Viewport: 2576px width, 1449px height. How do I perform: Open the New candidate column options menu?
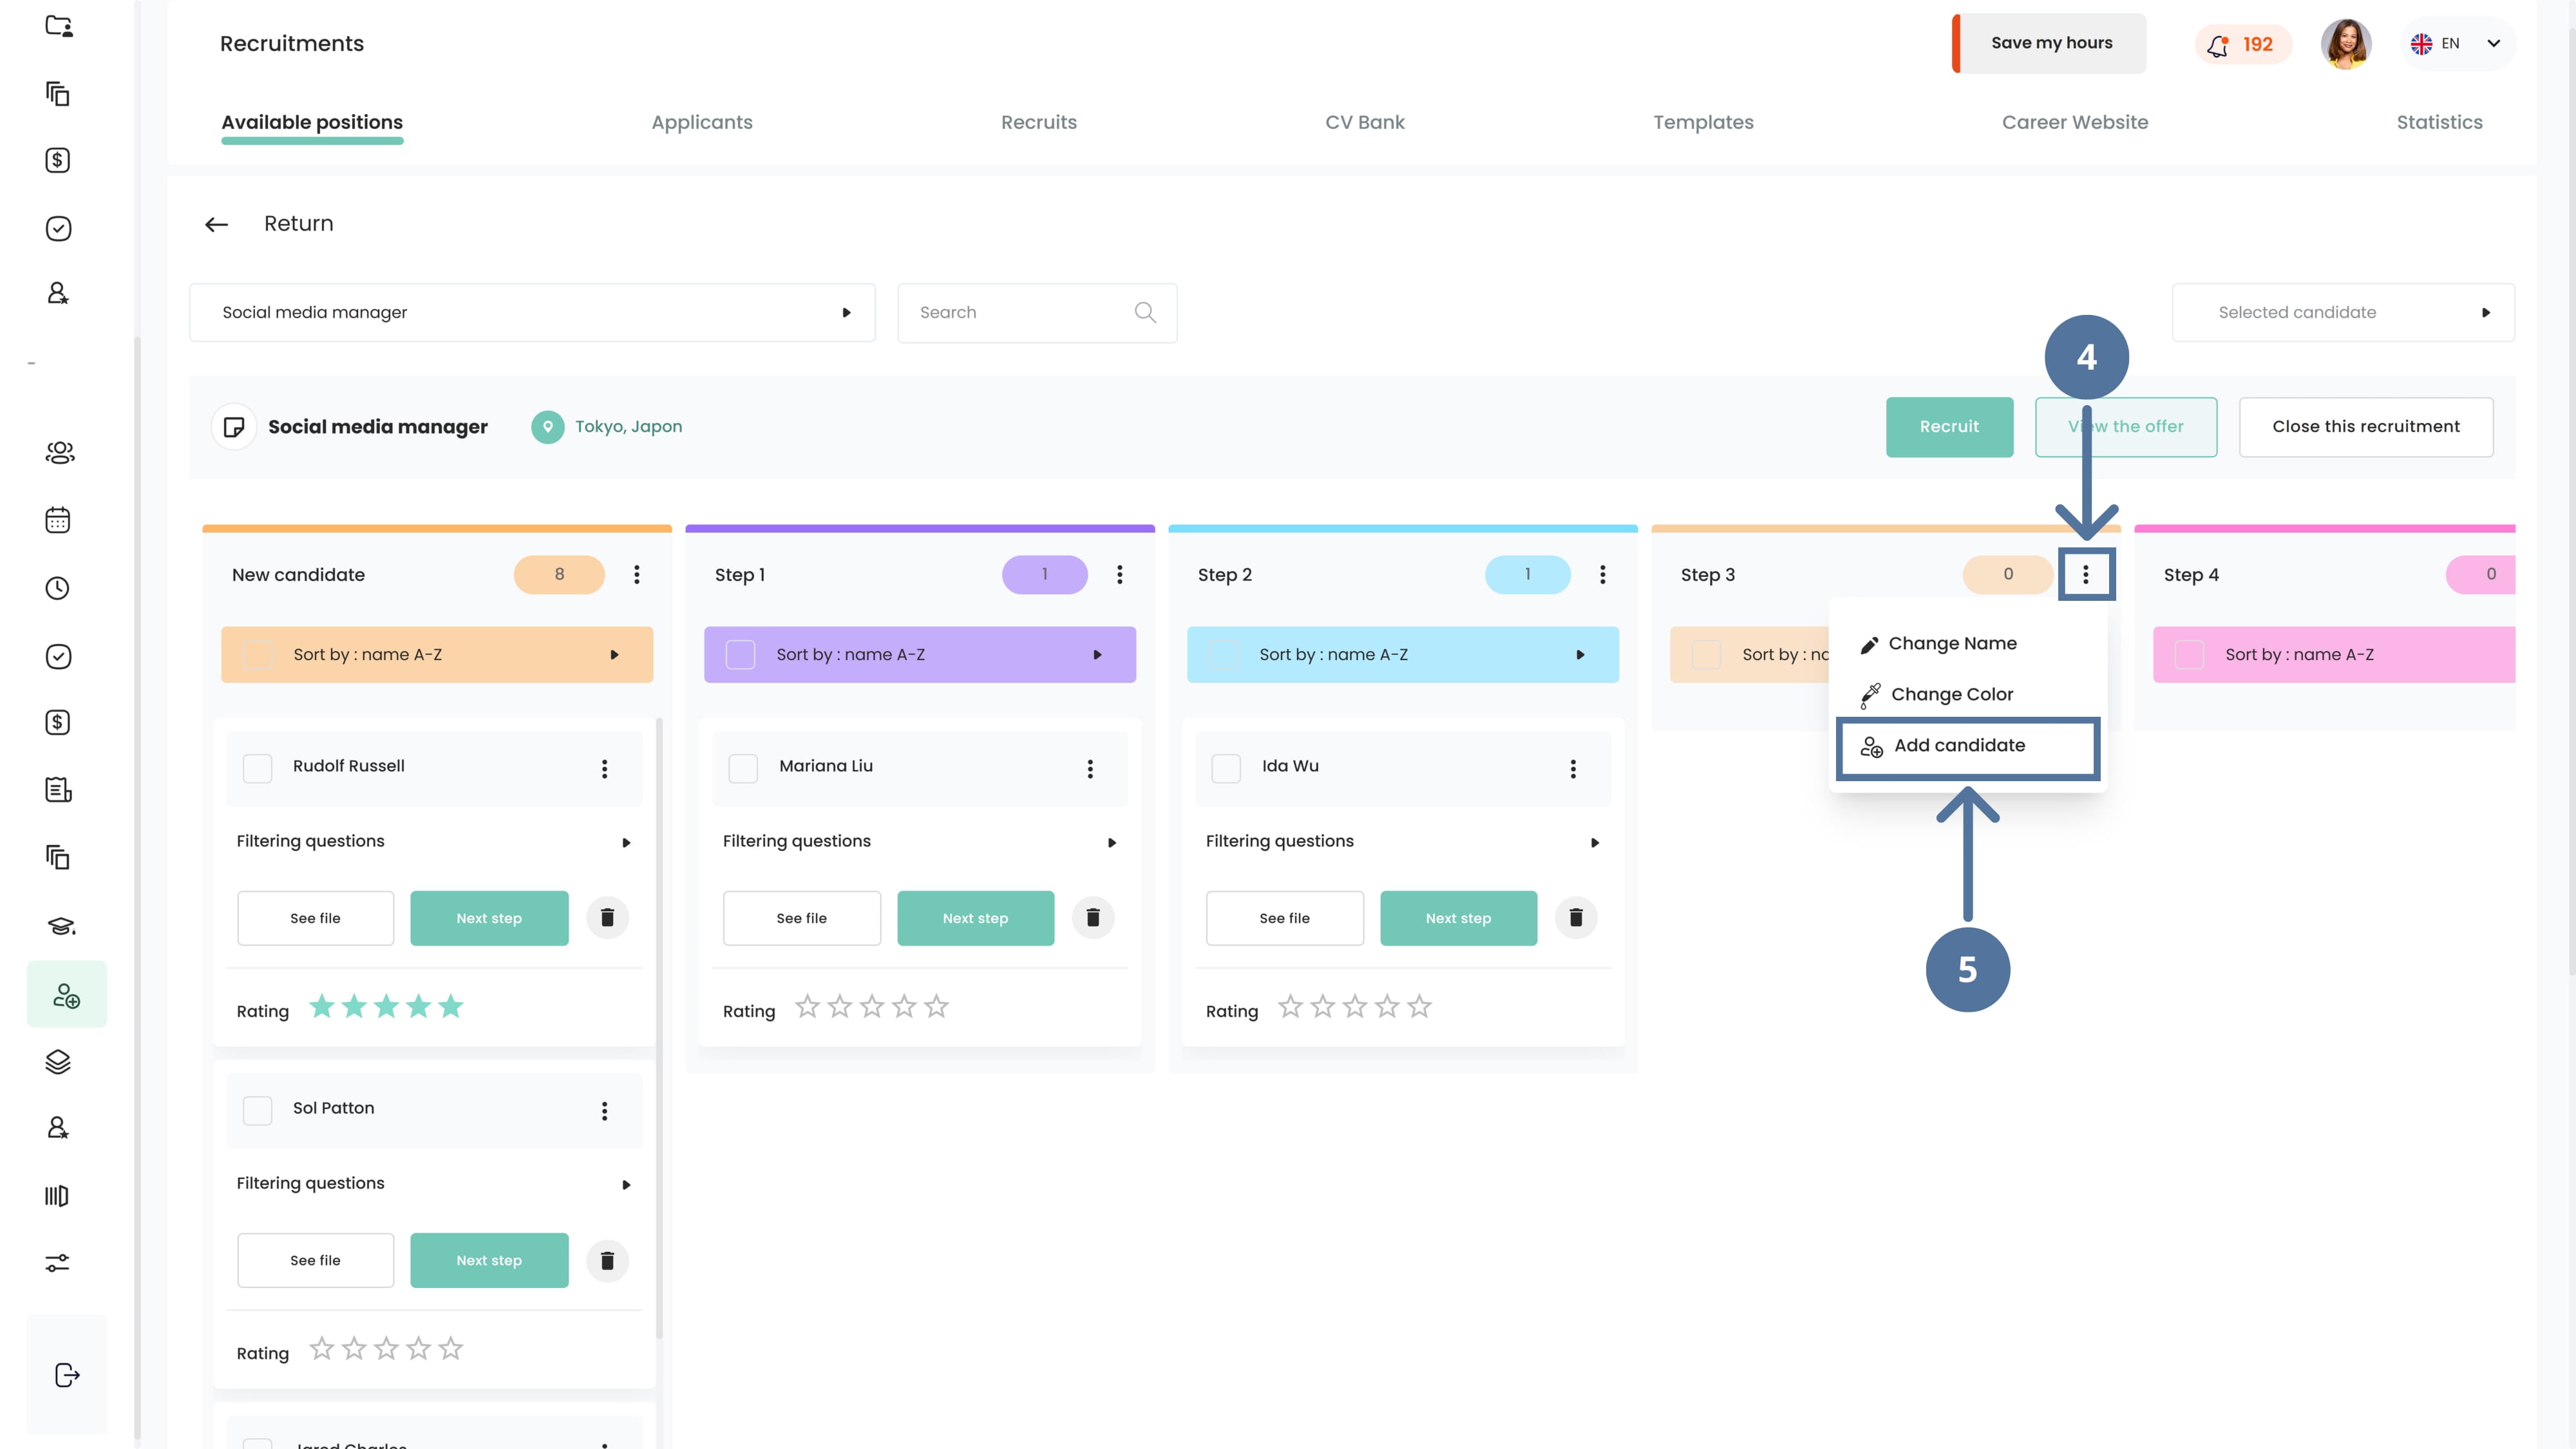pyautogui.click(x=637, y=574)
